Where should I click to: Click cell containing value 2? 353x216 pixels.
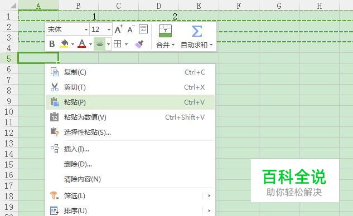tap(159, 16)
